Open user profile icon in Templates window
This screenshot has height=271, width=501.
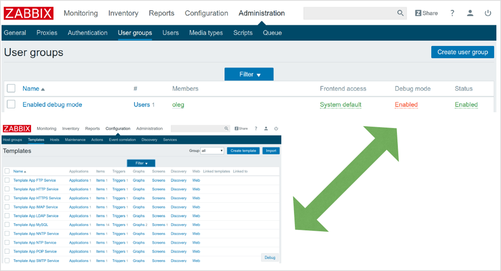pos(266,129)
